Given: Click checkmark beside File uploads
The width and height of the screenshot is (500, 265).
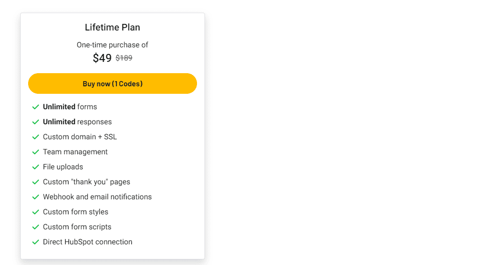Looking at the screenshot, I should [35, 167].
